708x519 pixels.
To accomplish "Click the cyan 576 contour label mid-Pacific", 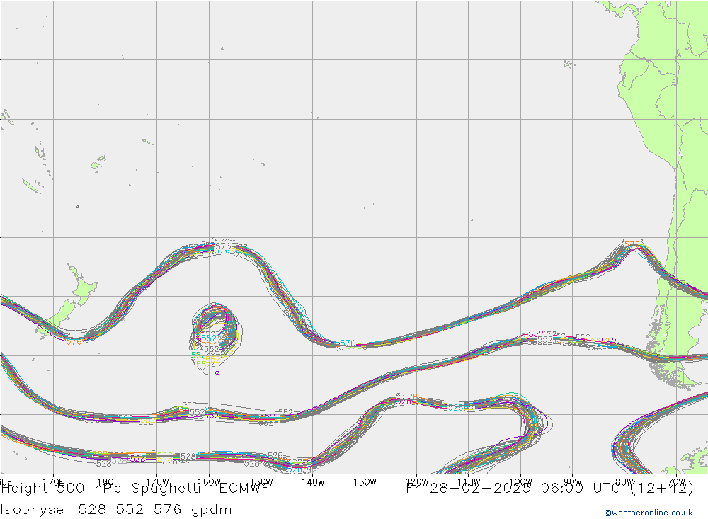I will pyautogui.click(x=348, y=343).
